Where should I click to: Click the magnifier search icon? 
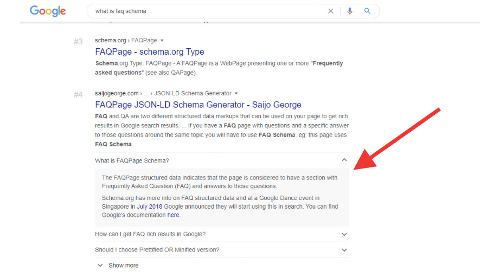pos(367,11)
